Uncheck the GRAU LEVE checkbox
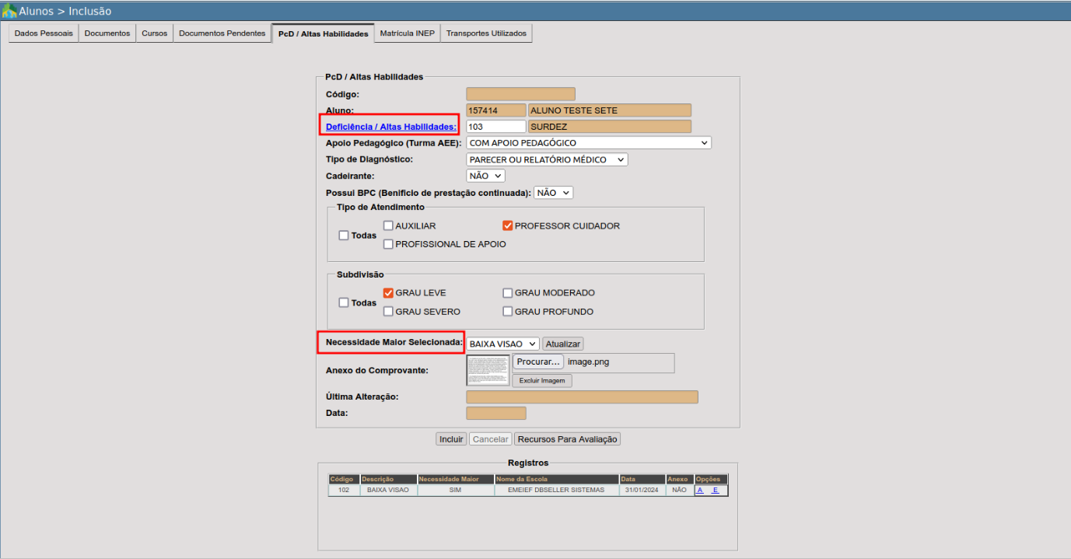This screenshot has width=1071, height=559. [x=388, y=293]
